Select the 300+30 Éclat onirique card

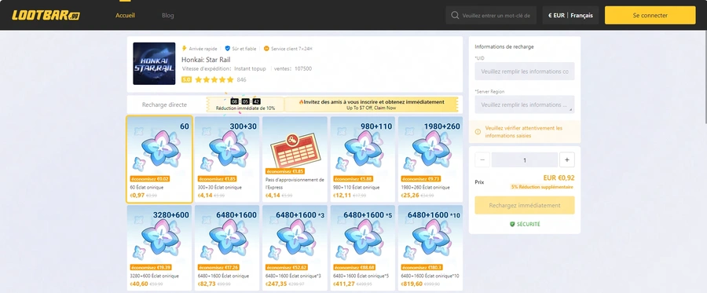(x=227, y=159)
